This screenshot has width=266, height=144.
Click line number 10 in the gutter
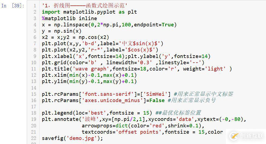point(34,63)
